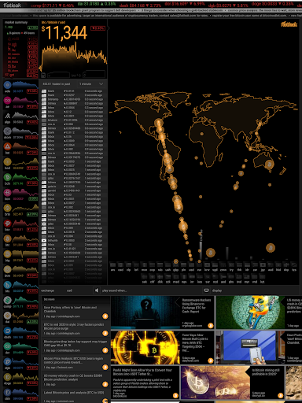Click the speaker sound icon
The image size is (302, 403).
pyautogui.click(x=97, y=290)
